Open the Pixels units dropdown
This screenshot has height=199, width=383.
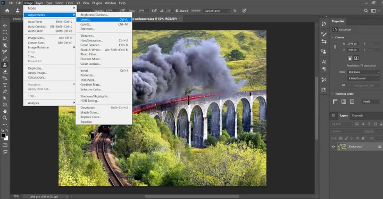(x=371, y=102)
